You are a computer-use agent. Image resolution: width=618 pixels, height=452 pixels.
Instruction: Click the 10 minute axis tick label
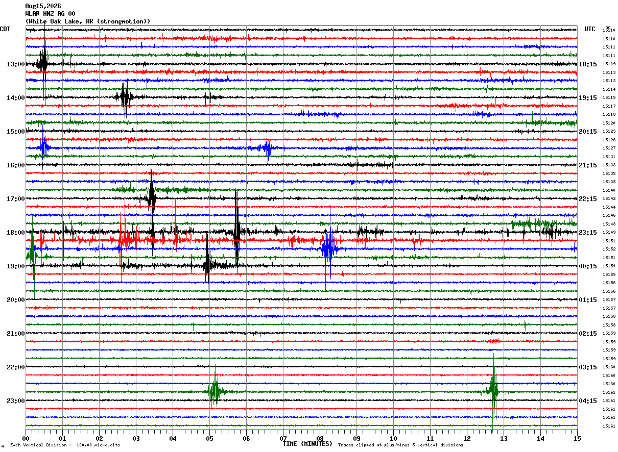[393, 438]
